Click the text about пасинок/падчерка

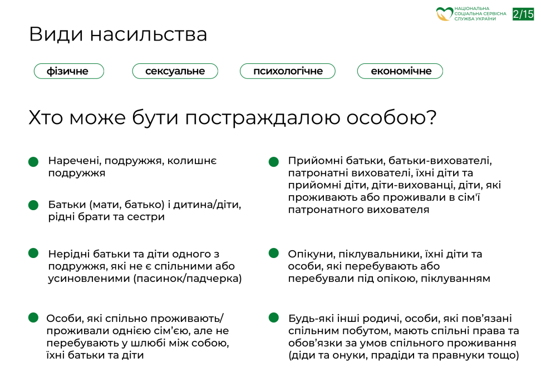point(145,266)
